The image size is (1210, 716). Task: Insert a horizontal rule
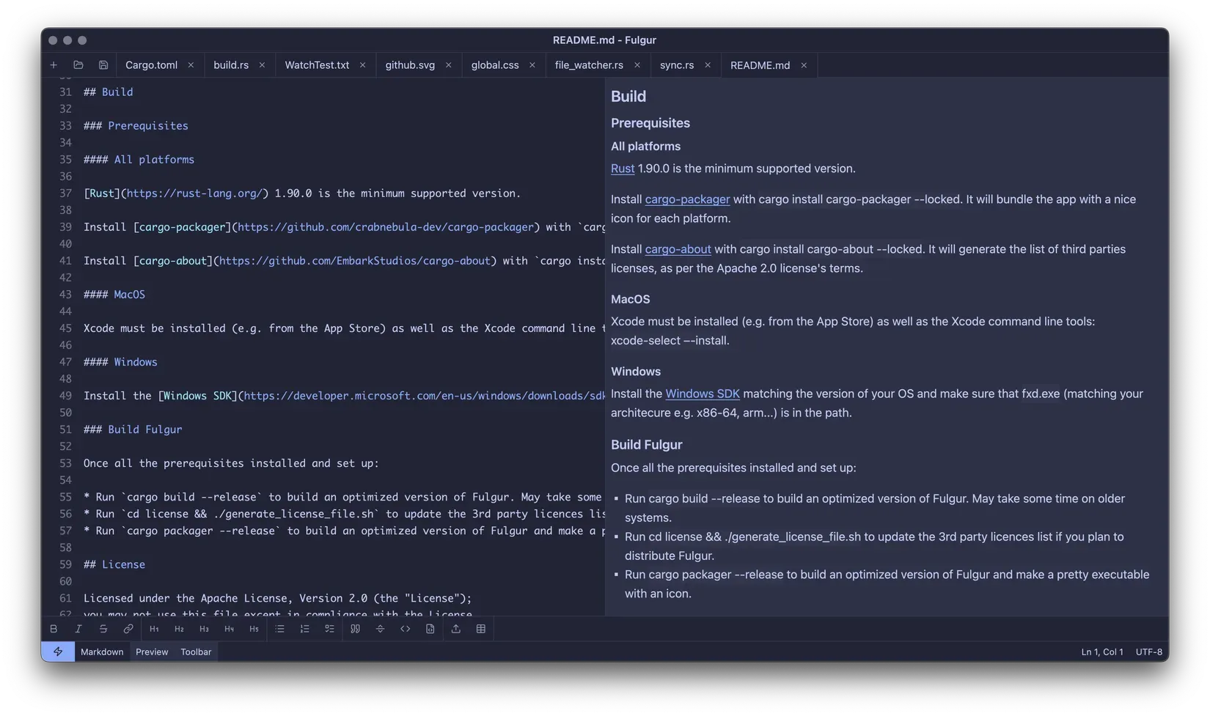click(x=380, y=628)
